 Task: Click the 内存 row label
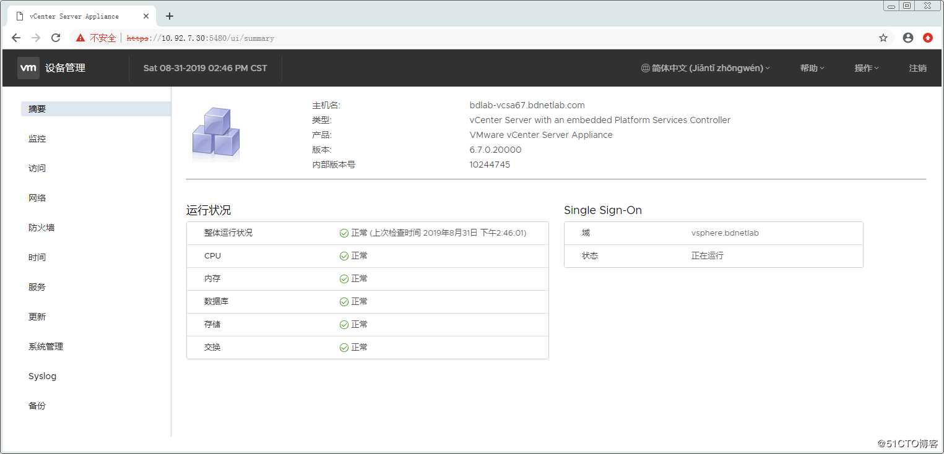coord(212,279)
